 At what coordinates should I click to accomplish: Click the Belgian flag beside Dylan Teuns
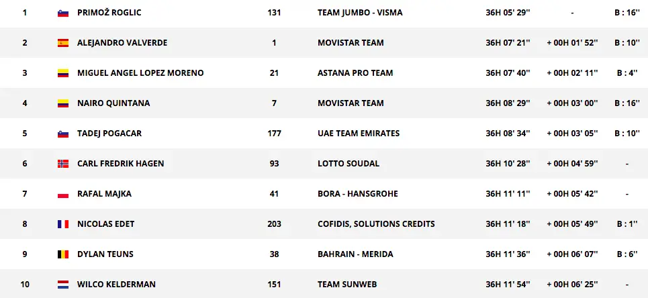(x=63, y=254)
